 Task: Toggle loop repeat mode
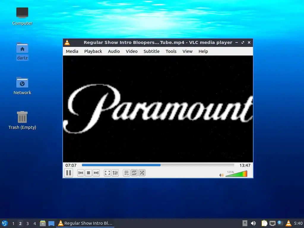(134, 173)
